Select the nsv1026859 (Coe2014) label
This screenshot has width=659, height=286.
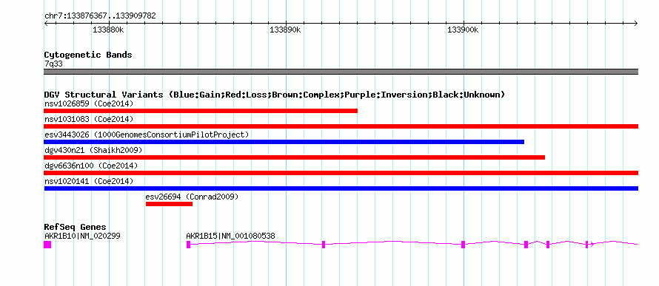(89, 103)
